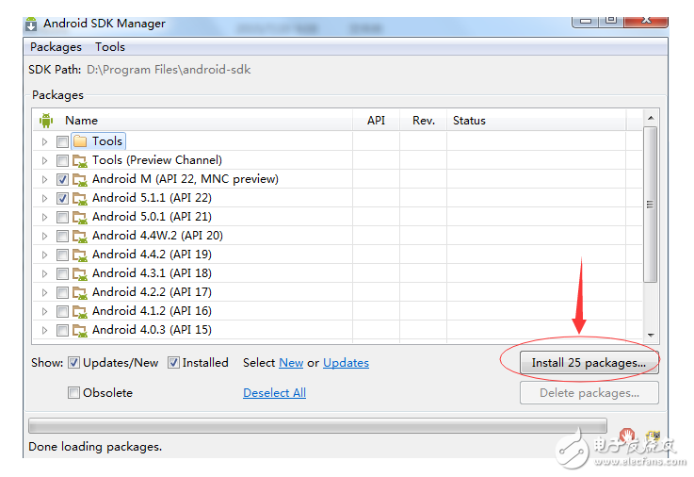Check the Android 4.4W.2 (API 20) checkbox

[62, 236]
